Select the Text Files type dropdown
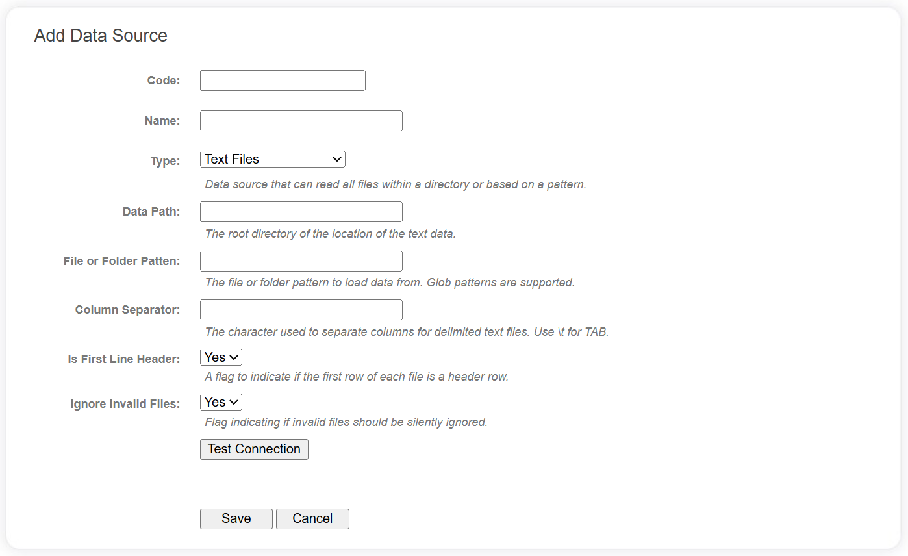The image size is (908, 556). coord(272,159)
